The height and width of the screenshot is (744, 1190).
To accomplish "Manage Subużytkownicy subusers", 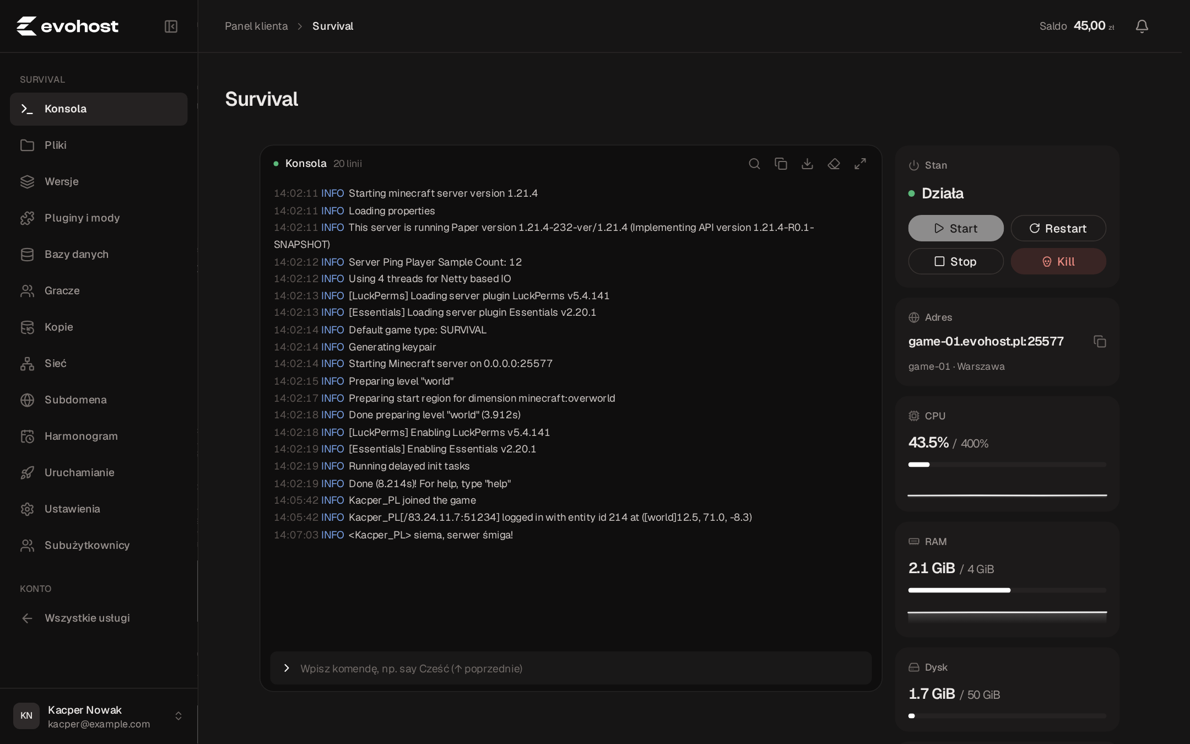I will pyautogui.click(x=99, y=546).
